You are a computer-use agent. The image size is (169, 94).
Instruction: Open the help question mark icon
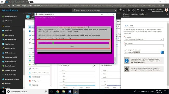pyautogui.click(x=138, y=10)
